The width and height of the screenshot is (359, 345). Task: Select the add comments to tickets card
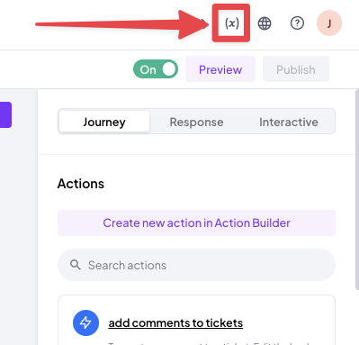(196, 320)
